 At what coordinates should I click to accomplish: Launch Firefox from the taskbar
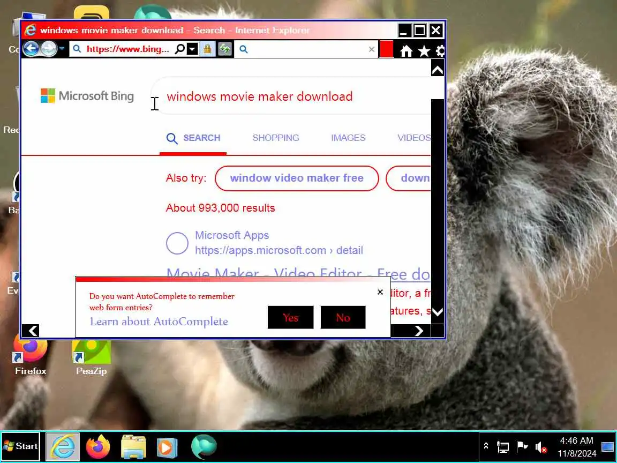pyautogui.click(x=98, y=447)
